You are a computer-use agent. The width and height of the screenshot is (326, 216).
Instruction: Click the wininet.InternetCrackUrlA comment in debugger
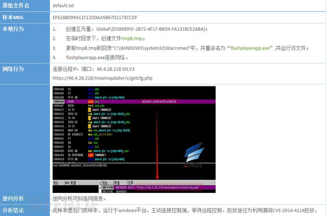159,102
